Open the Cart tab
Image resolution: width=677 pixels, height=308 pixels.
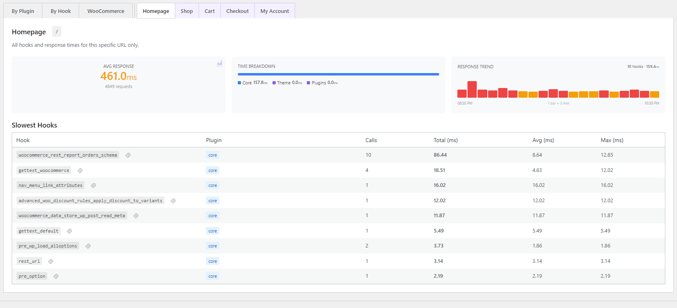point(210,11)
